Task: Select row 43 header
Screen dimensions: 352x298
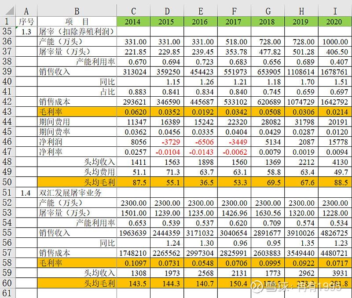Action: [7, 112]
